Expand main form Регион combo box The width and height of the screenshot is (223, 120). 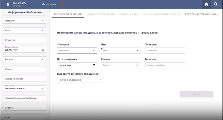tap(121, 65)
